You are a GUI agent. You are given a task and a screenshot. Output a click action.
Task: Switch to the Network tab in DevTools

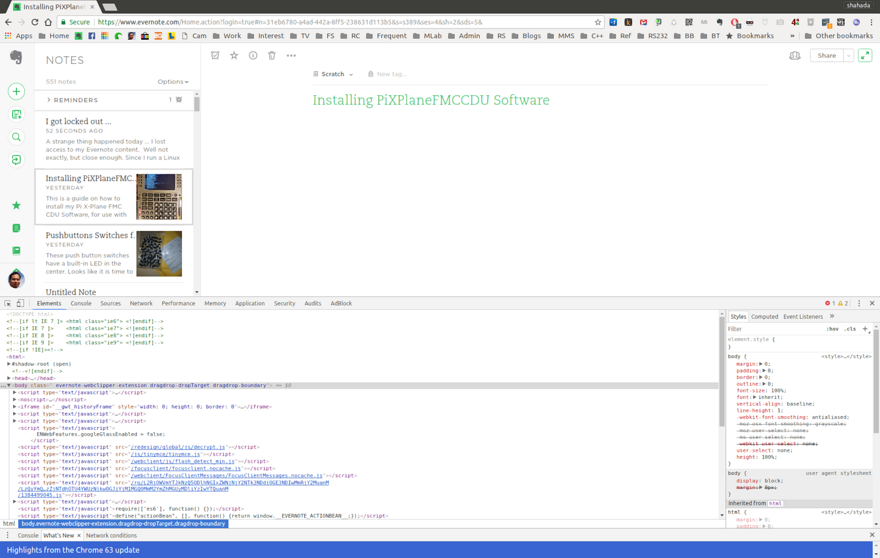click(x=141, y=303)
